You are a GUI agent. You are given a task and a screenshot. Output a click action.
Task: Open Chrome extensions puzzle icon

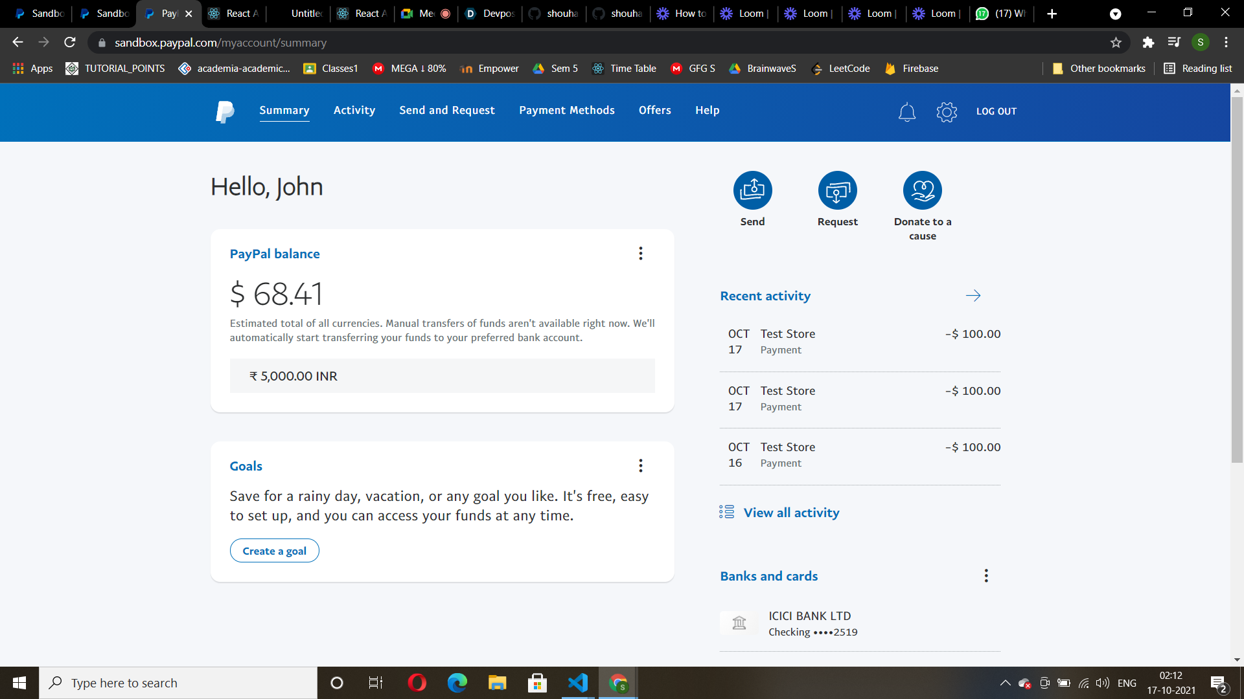(1148, 43)
